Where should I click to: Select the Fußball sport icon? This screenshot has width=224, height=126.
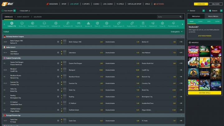(12, 23)
